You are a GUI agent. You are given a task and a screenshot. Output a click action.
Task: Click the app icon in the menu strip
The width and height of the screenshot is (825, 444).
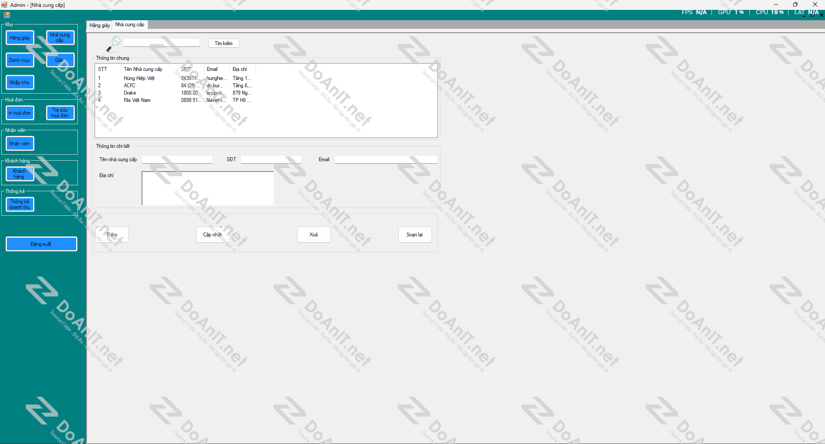click(x=7, y=15)
